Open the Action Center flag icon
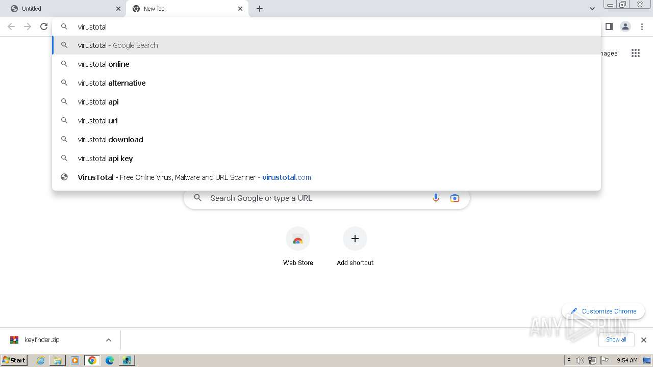This screenshot has height=367, width=653. [605, 360]
